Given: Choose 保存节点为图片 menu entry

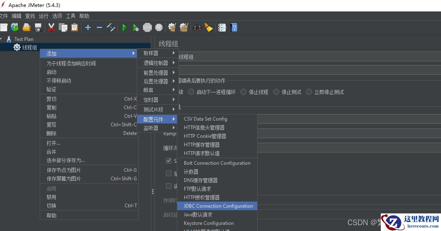Looking at the screenshot, I should tap(89, 170).
